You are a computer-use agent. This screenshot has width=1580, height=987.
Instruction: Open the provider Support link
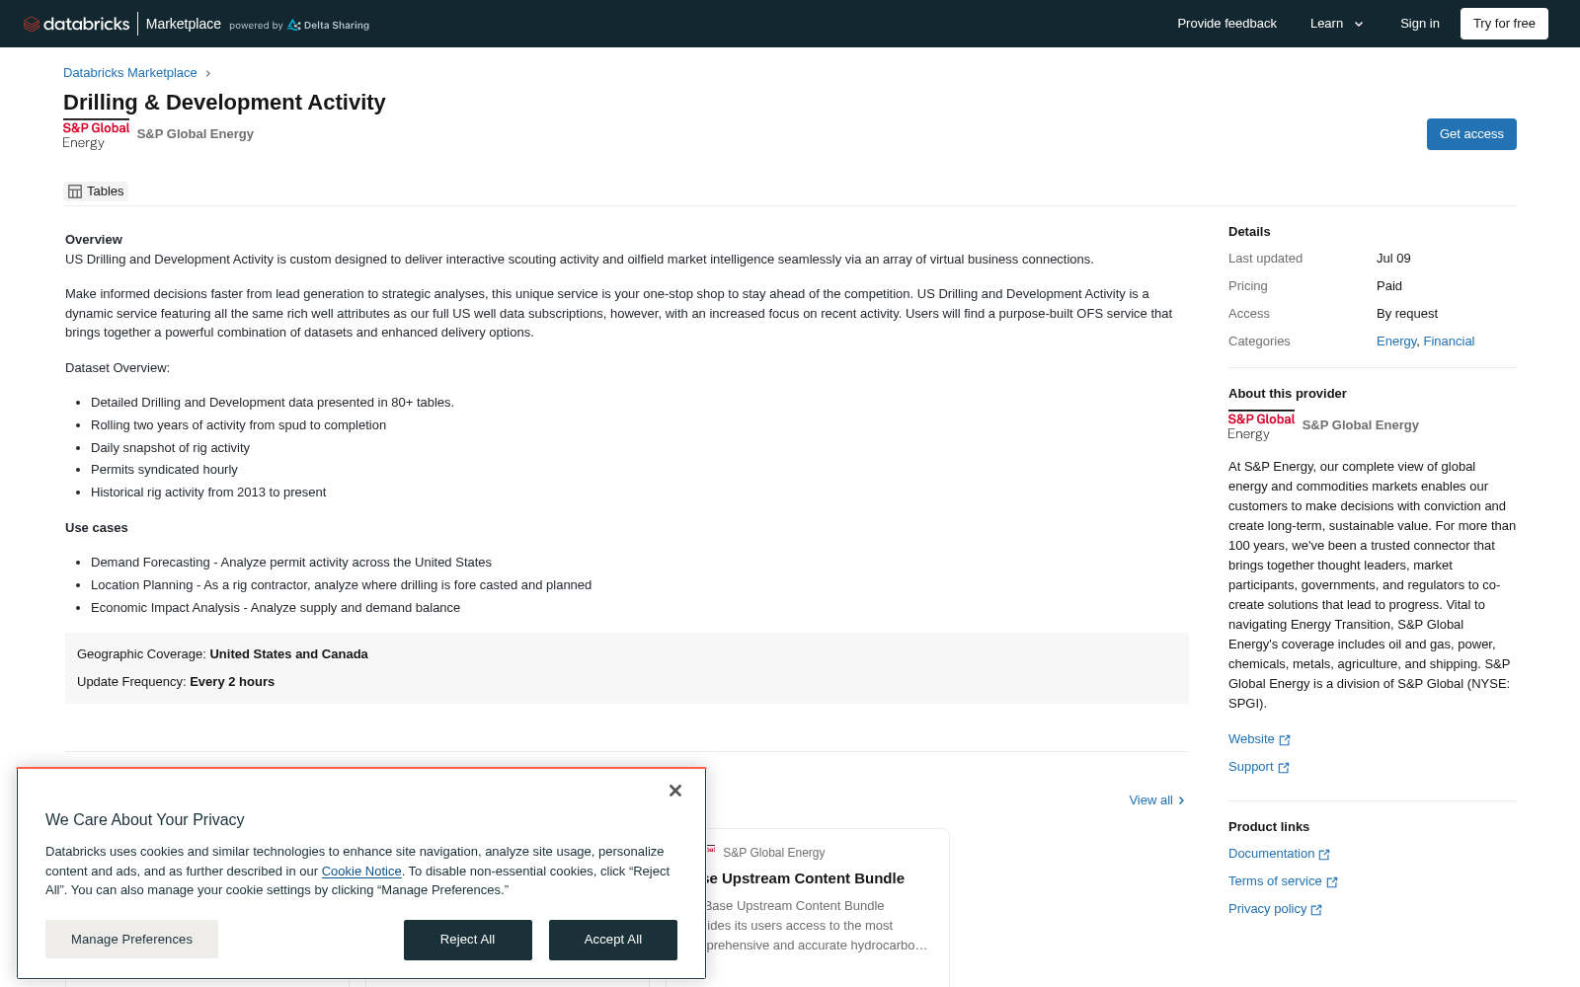tap(1250, 767)
